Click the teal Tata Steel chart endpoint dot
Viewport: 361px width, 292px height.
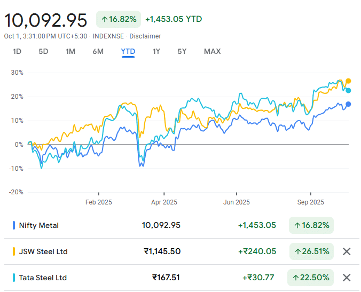pos(348,90)
